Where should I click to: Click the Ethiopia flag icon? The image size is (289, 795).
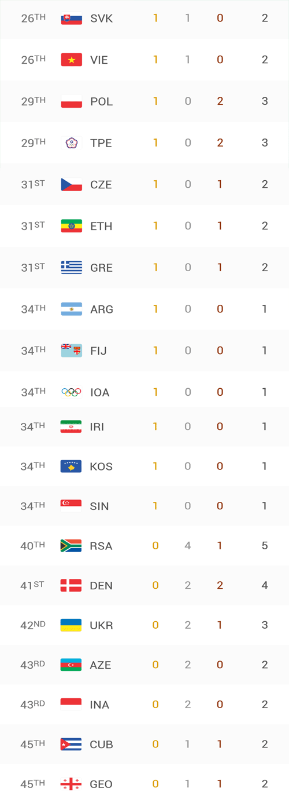[71, 226]
